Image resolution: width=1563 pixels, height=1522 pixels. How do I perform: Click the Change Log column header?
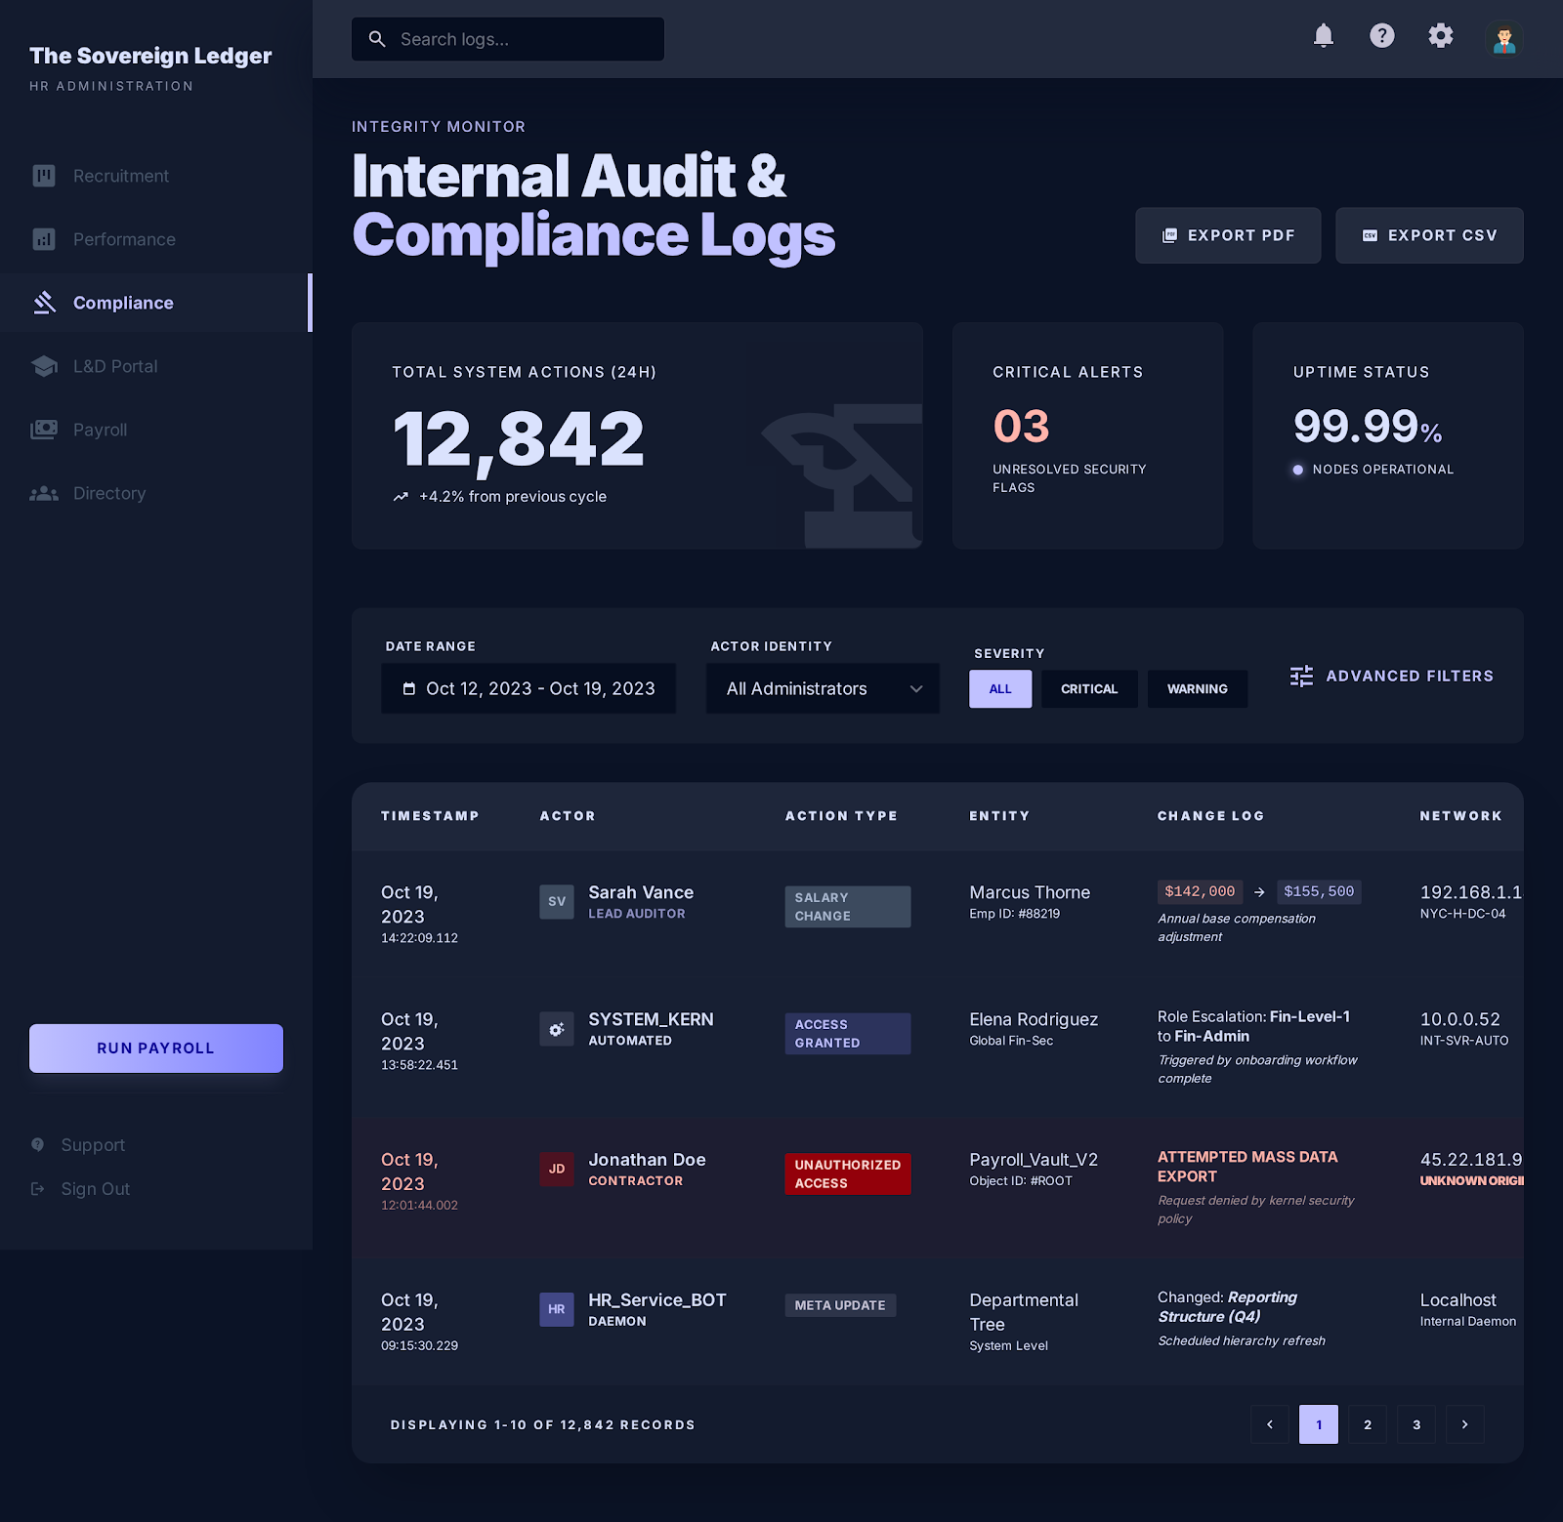point(1210,816)
